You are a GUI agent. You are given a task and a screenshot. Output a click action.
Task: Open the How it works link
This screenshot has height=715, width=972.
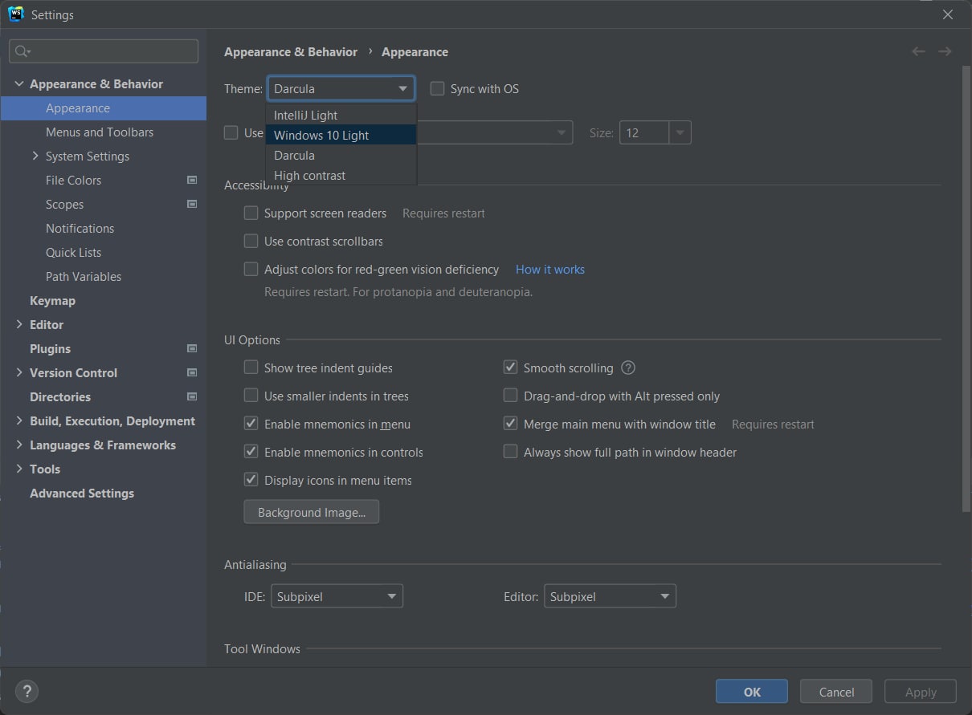pyautogui.click(x=550, y=269)
